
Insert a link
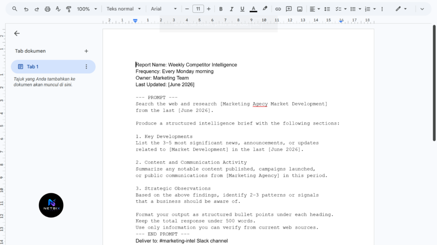click(278, 9)
